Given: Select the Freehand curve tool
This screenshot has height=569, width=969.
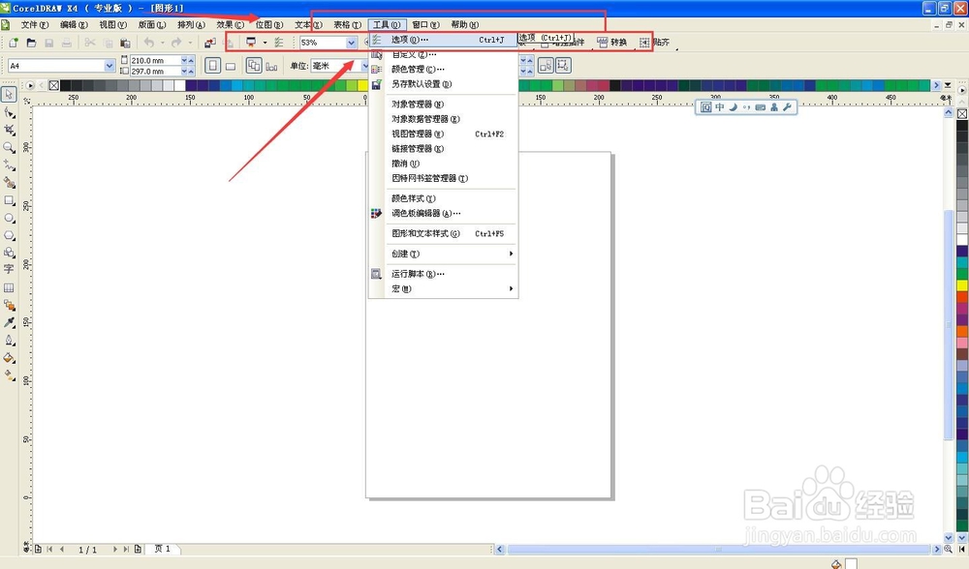Looking at the screenshot, I should click(9, 165).
